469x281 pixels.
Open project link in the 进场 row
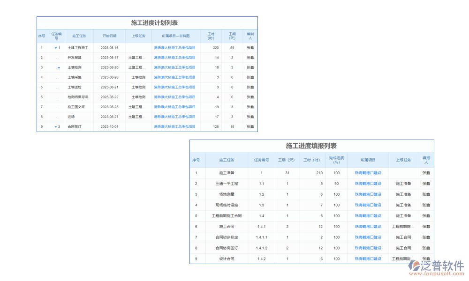point(174,117)
